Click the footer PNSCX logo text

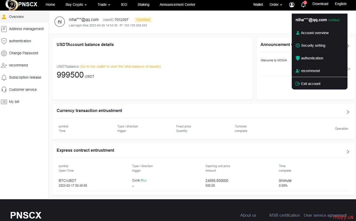pos(26,215)
